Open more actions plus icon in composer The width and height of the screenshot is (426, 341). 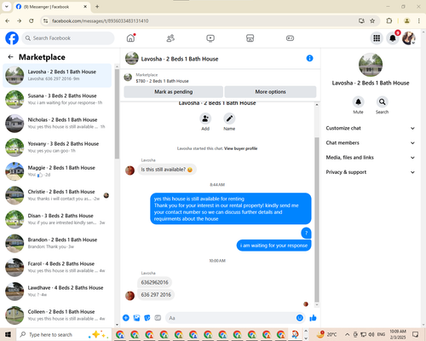[x=126, y=318]
